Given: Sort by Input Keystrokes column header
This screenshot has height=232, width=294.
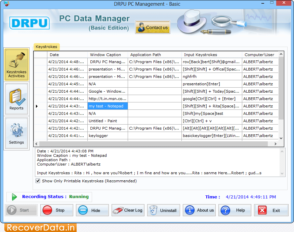Looking at the screenshot, I should tap(212, 55).
